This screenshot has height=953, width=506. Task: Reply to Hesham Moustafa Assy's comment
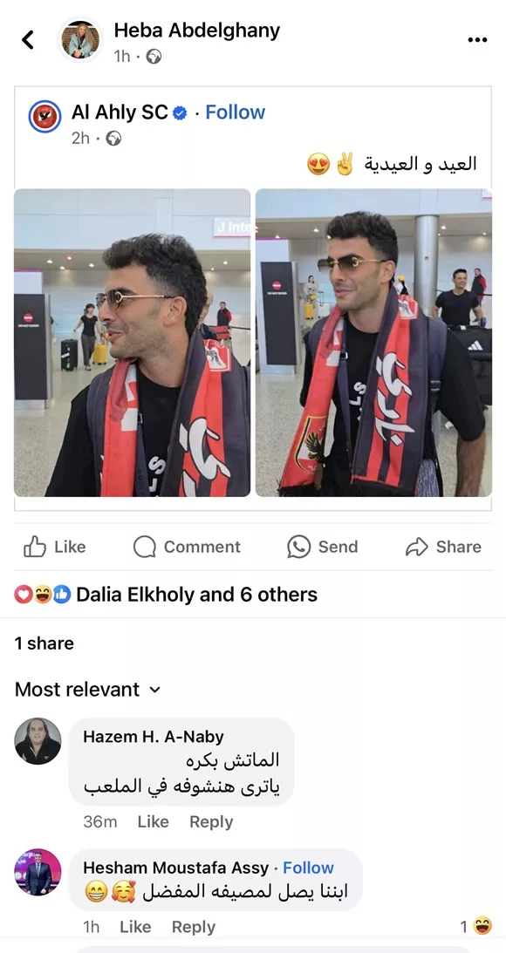coord(194,927)
